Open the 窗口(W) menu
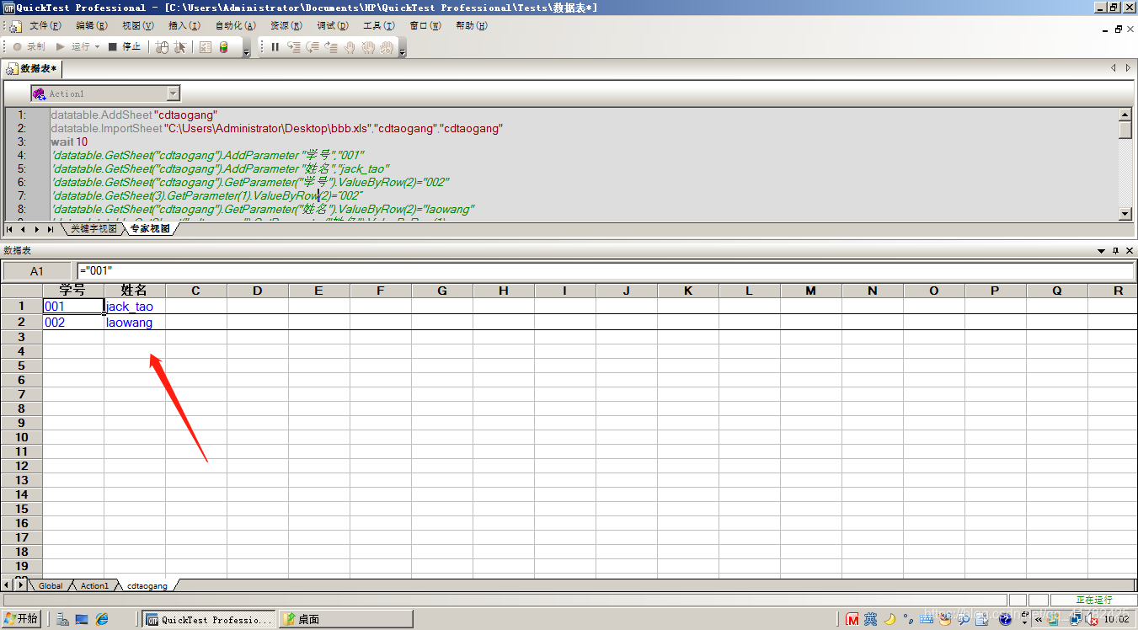Image resolution: width=1138 pixels, height=630 pixels. coord(425,26)
